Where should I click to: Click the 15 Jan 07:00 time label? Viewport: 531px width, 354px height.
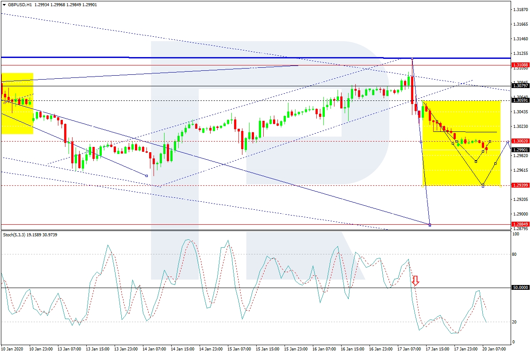click(x=239, y=349)
